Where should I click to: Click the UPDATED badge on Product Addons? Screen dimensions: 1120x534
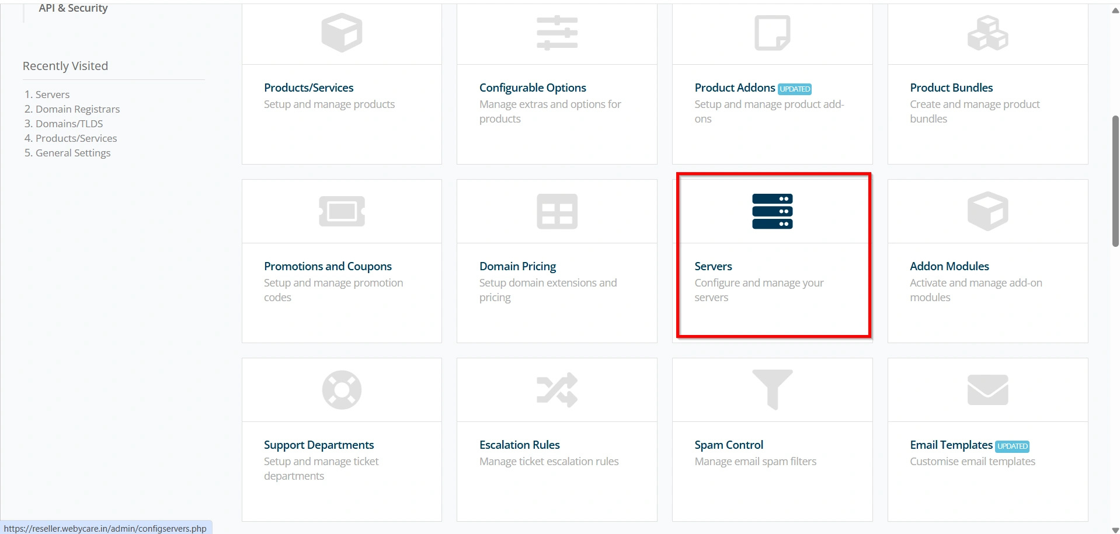coord(795,89)
